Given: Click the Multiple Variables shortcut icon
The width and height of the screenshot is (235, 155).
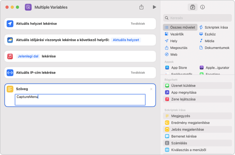Looking at the screenshot, I should (x=28, y=7).
